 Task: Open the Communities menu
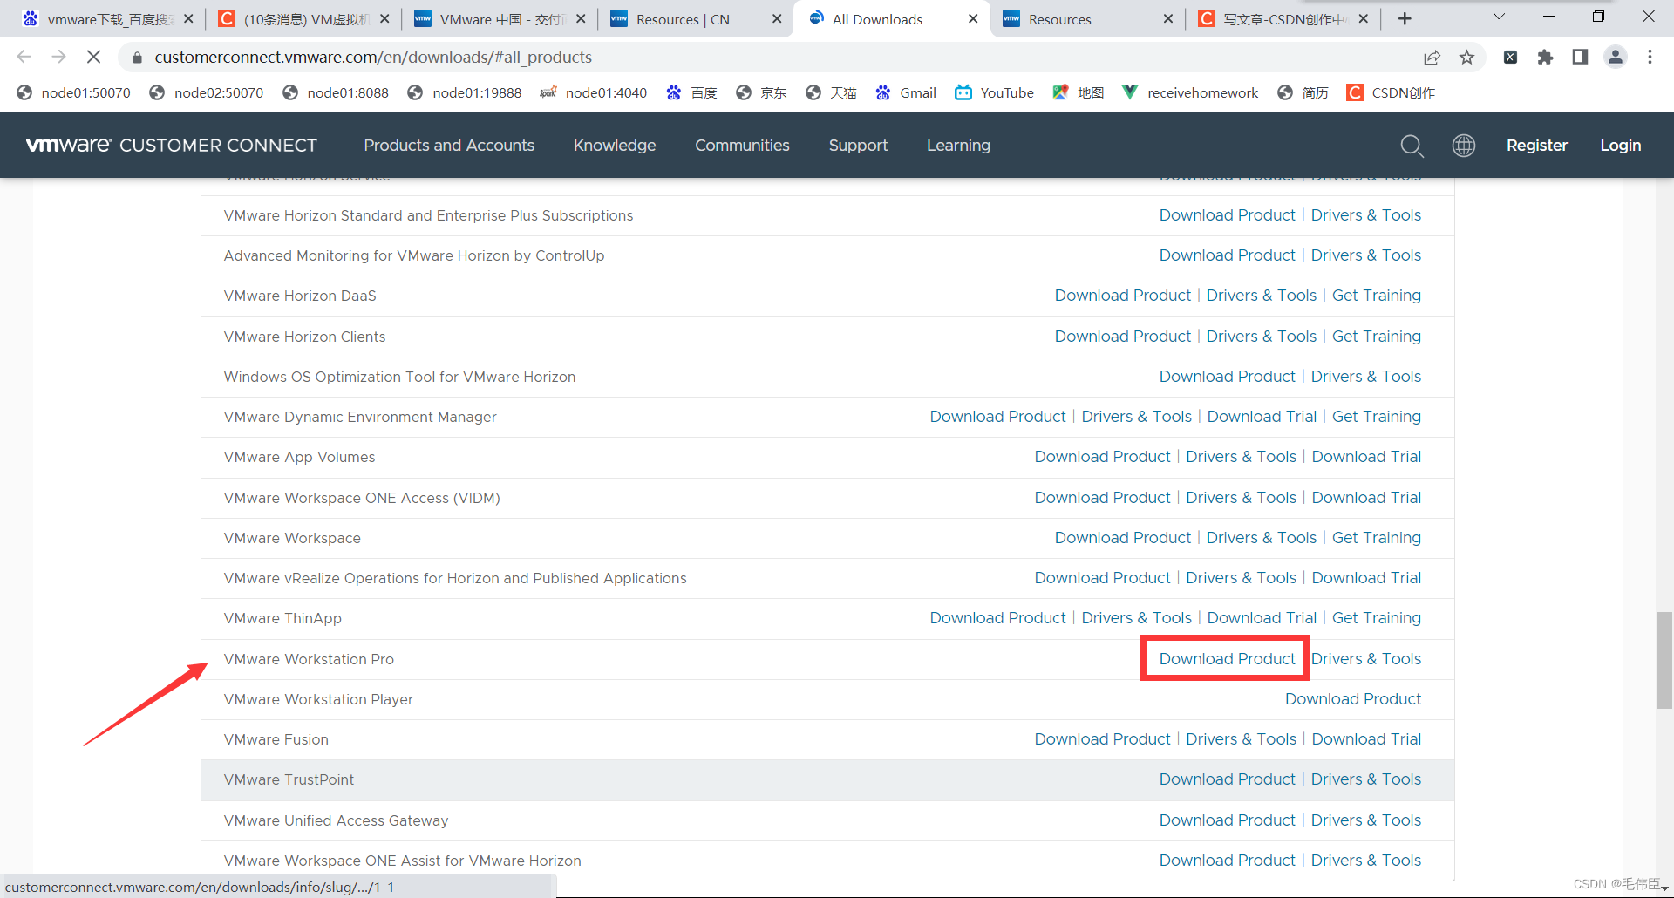point(742,146)
